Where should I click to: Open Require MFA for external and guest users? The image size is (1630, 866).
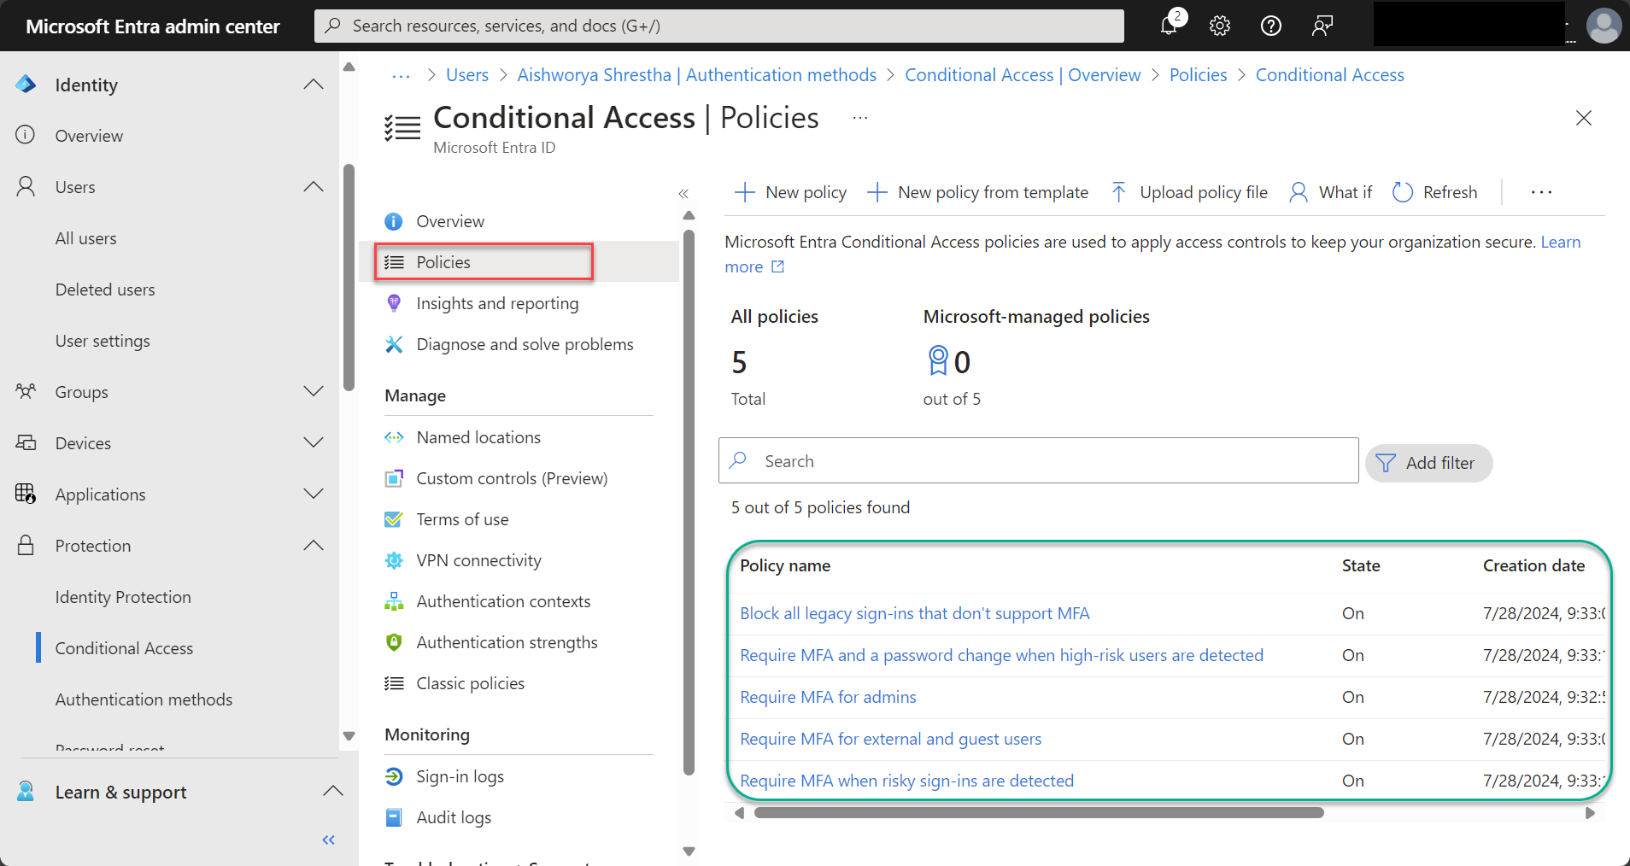[890, 739]
